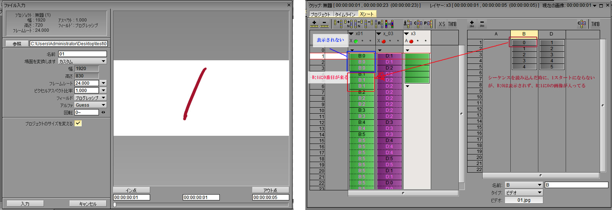Switch to the Xシート tab
The height and width of the screenshot is (210, 613).
pyautogui.click(x=367, y=14)
